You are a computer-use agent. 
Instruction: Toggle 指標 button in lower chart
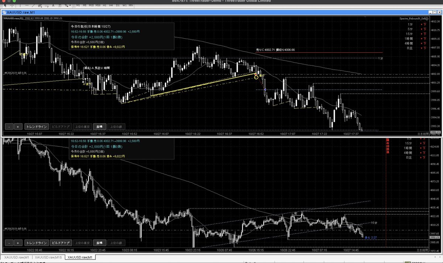pos(99,243)
